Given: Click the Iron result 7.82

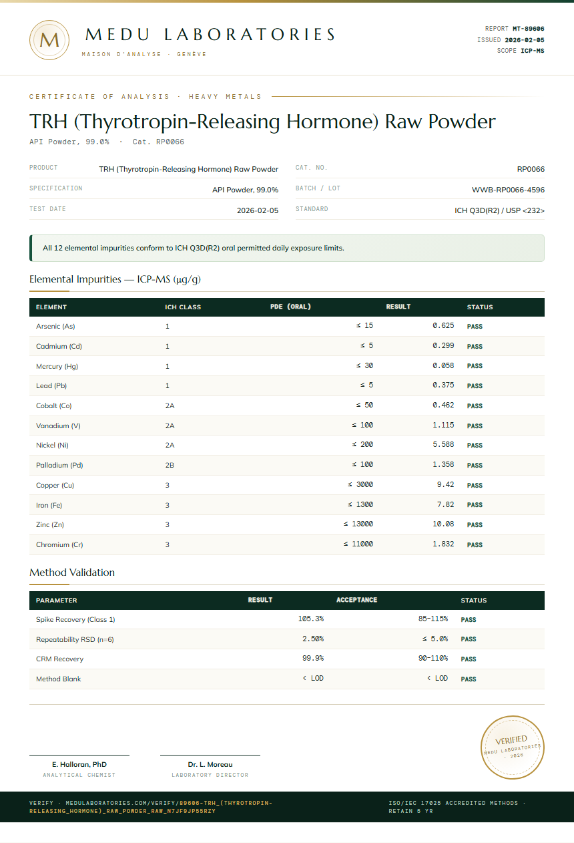Looking at the screenshot, I should coord(445,505).
